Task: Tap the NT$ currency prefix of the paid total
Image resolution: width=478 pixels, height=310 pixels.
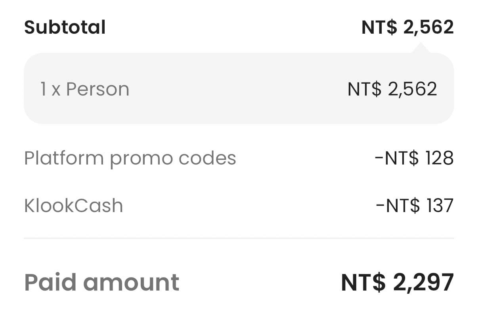Action: tap(363, 283)
